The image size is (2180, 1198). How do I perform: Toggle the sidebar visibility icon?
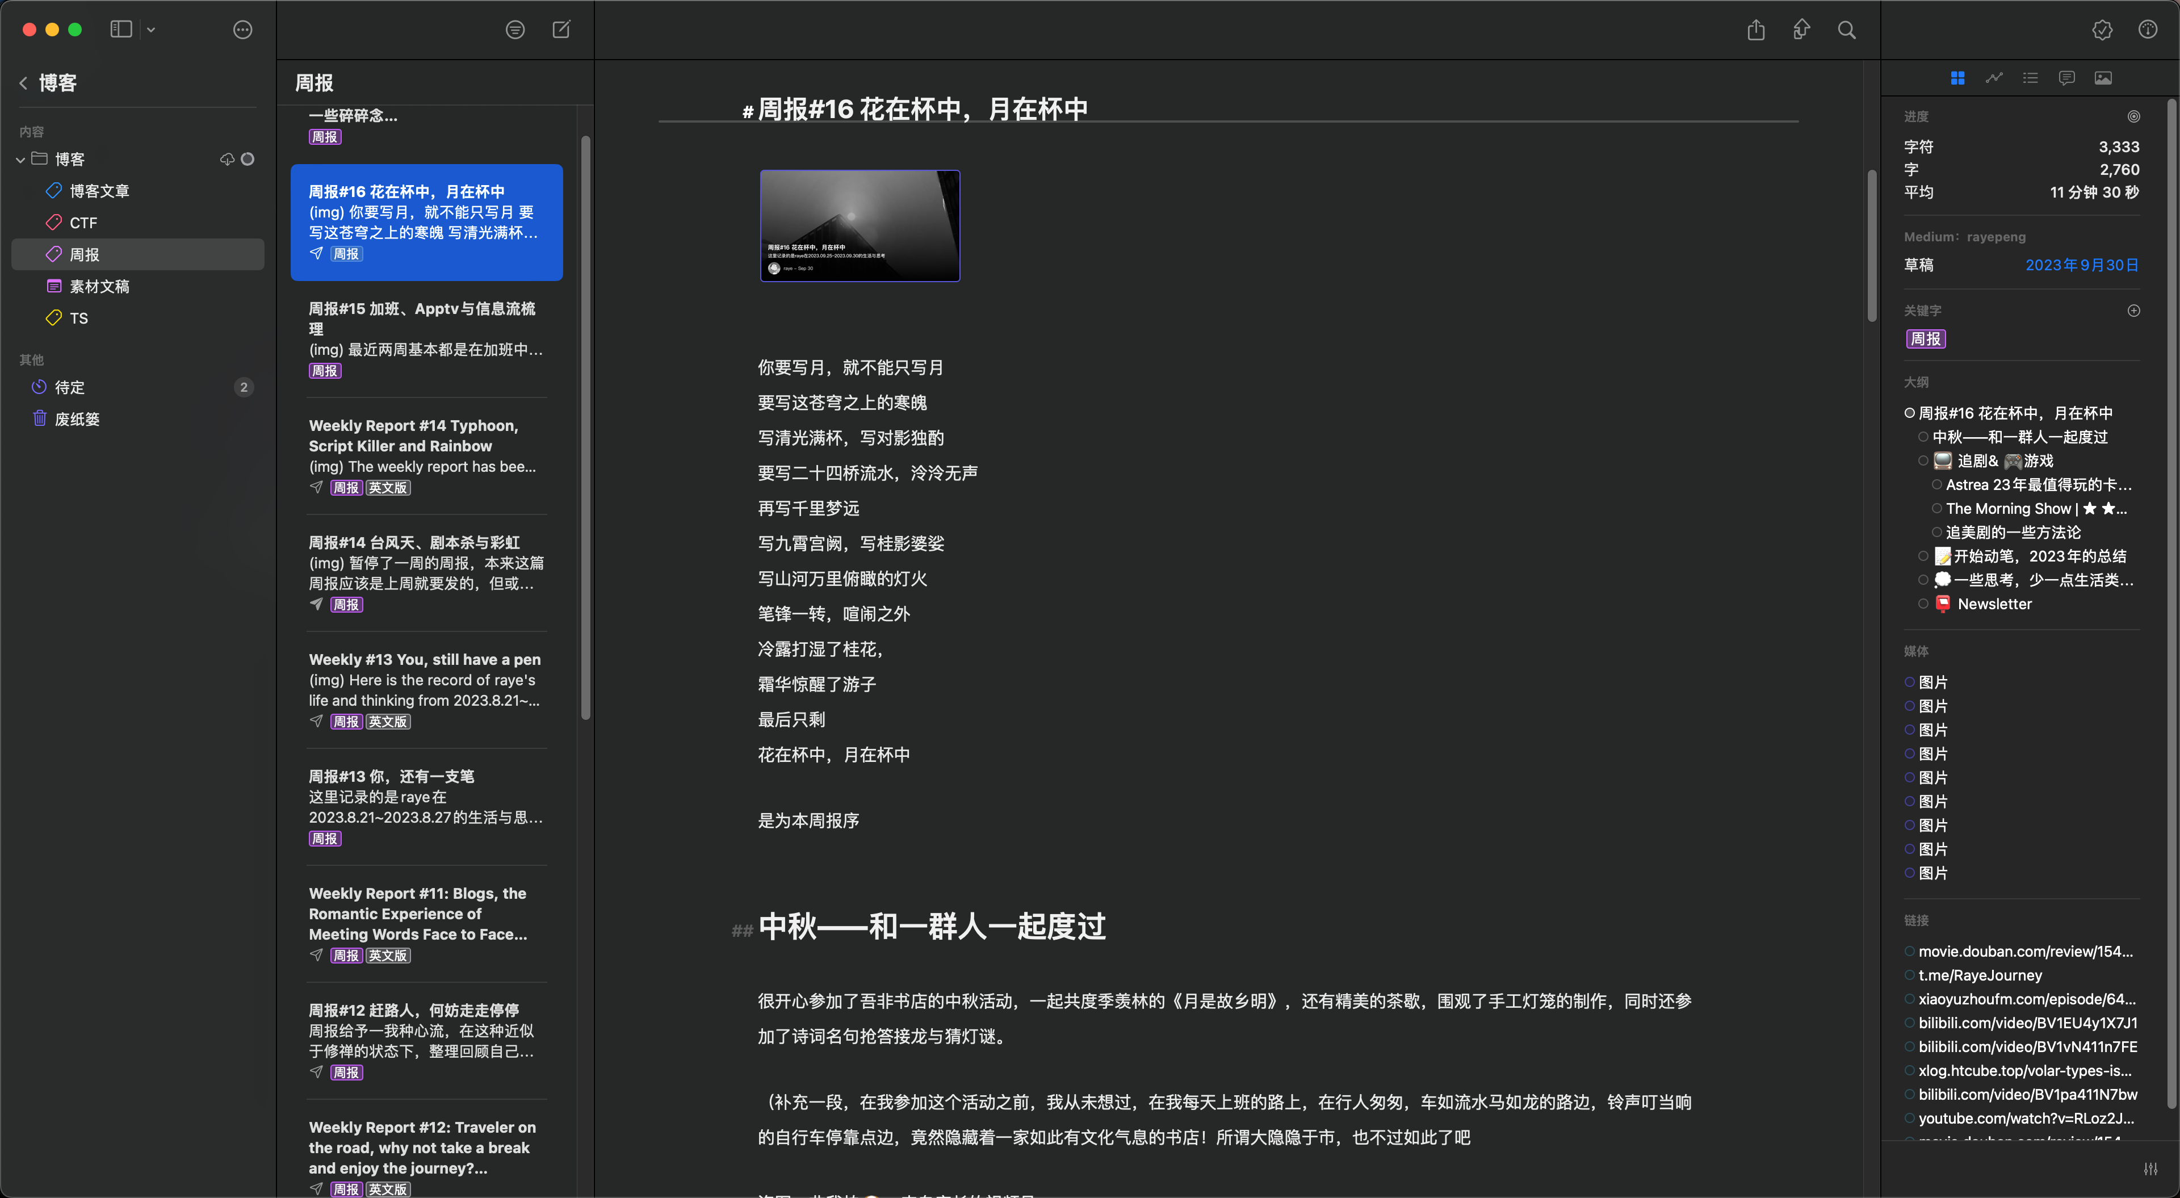(119, 29)
